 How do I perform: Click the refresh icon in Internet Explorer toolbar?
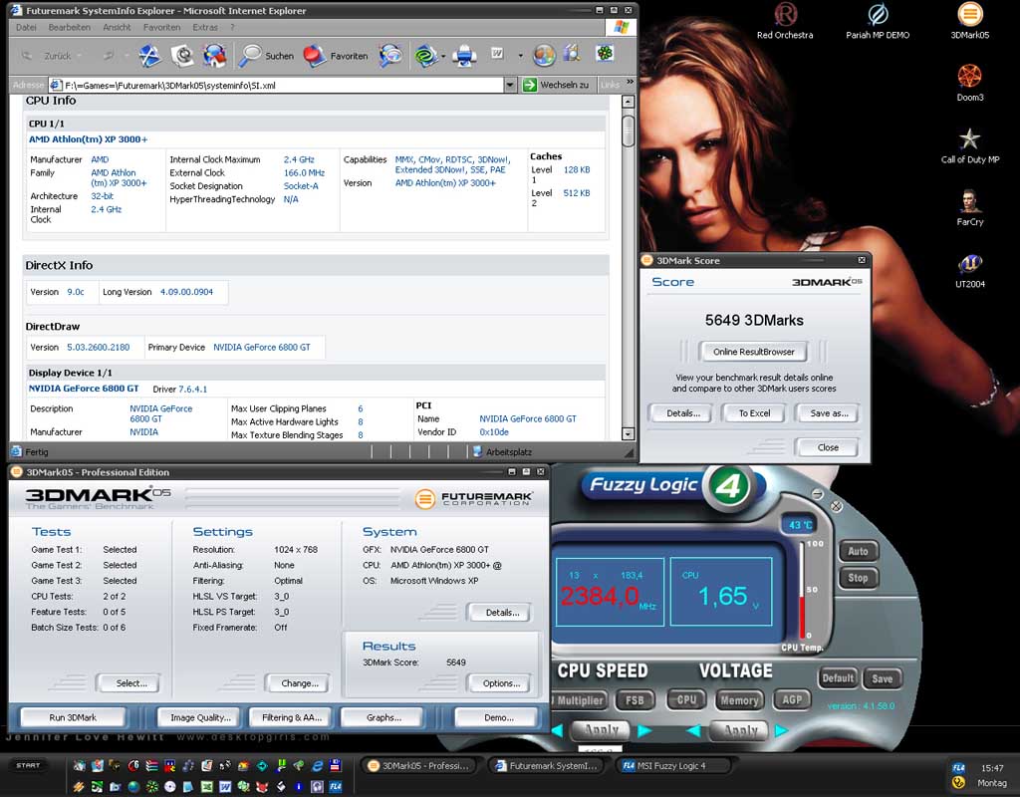coord(182,56)
